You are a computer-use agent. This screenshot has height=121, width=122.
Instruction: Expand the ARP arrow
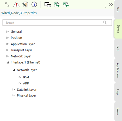tap(20, 83)
